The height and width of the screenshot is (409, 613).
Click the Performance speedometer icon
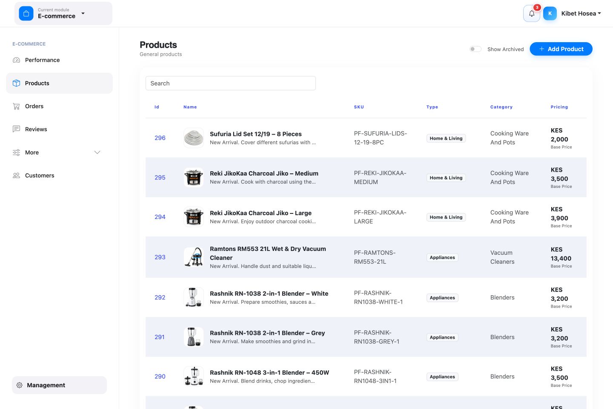(x=17, y=60)
